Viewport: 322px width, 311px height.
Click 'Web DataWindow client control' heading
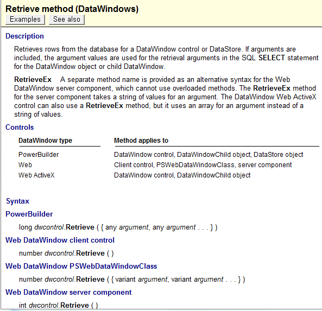[x=60, y=240]
